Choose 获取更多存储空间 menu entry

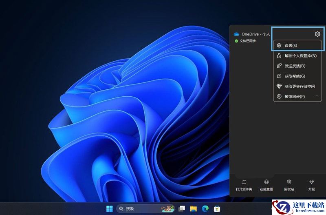[297, 86]
